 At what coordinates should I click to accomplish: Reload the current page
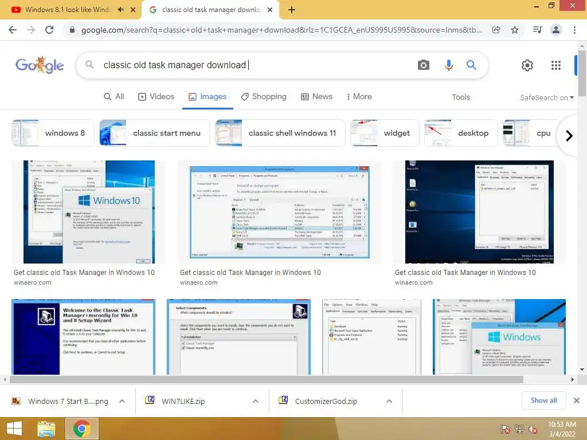49,30
